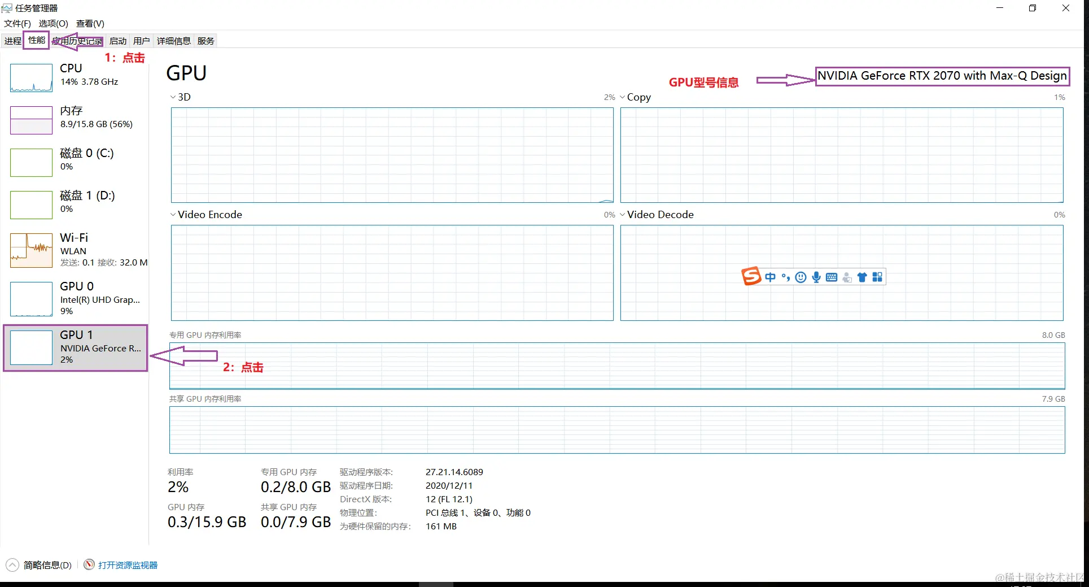This screenshot has height=587, width=1089.
Task: Click Sogou punctuation toggle icon
Action: tap(786, 277)
